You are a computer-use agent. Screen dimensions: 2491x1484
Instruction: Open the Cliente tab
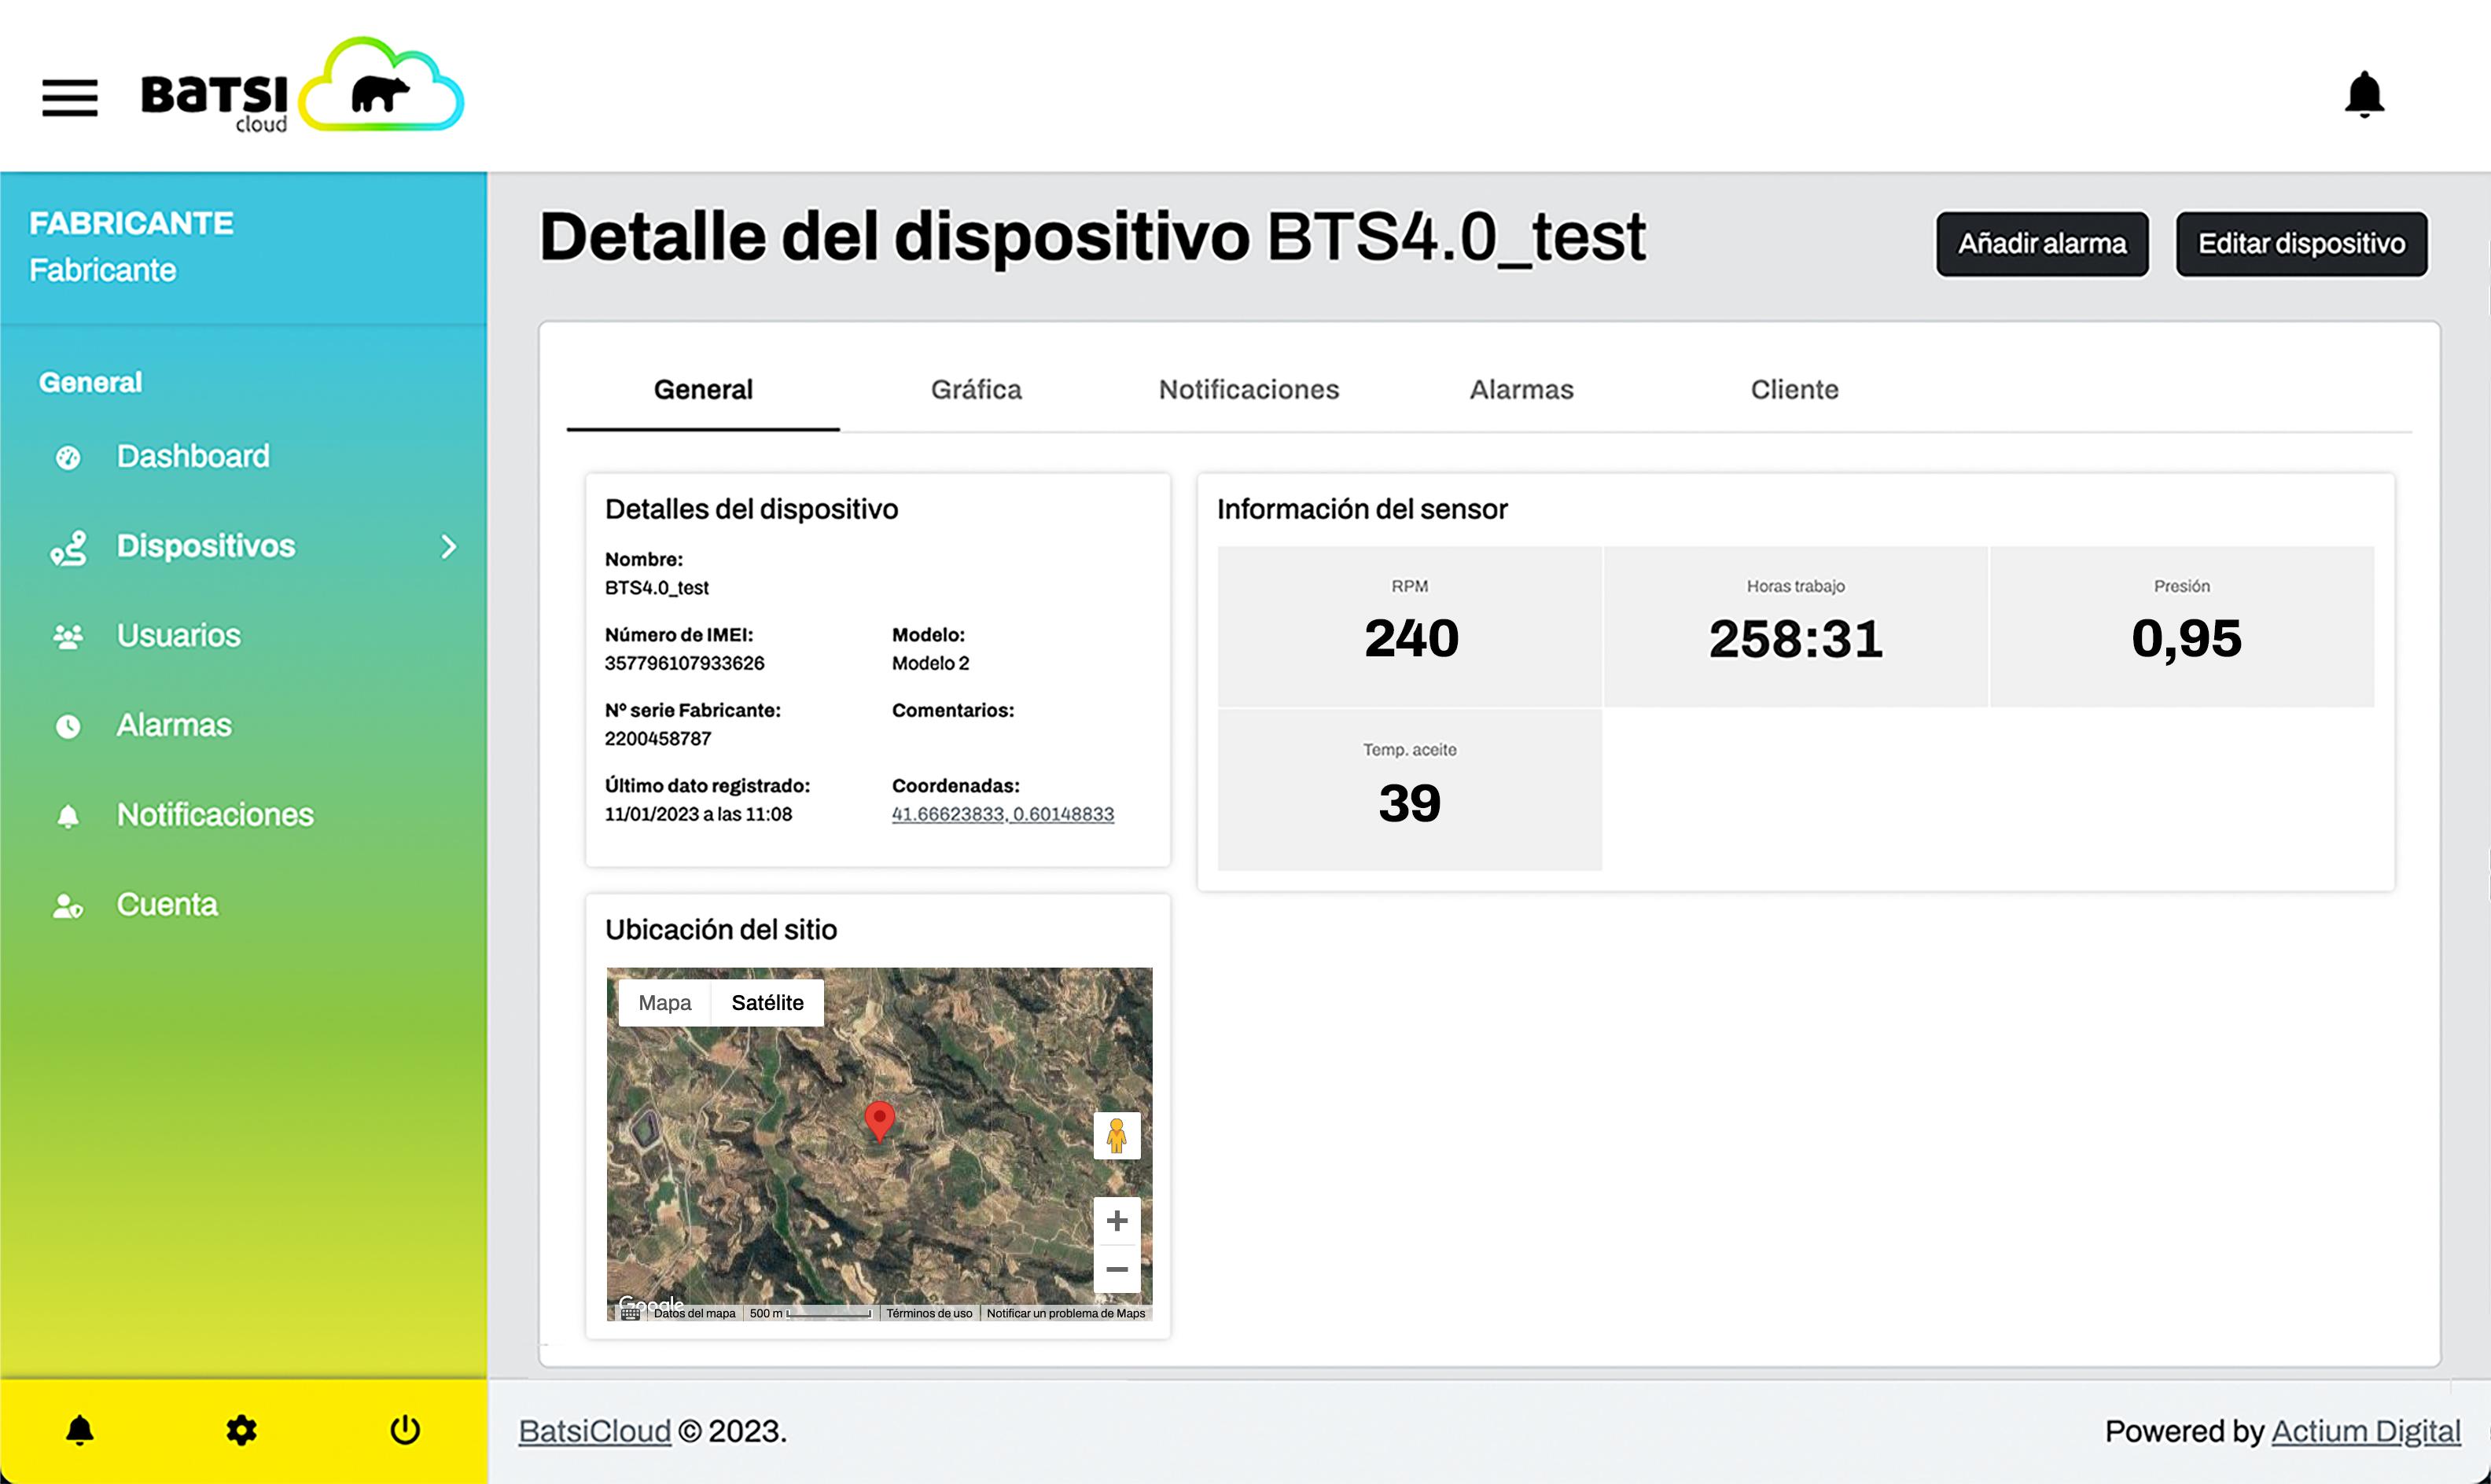click(x=1794, y=390)
